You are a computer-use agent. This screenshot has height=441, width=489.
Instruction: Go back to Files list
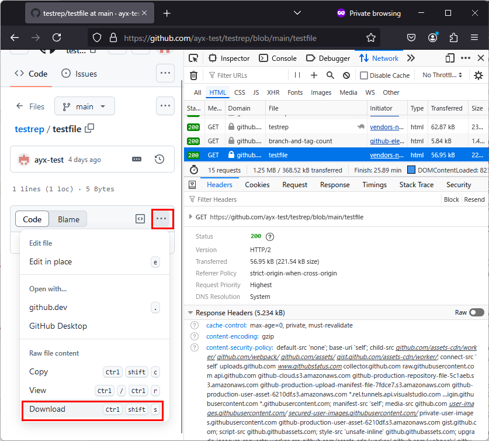(30, 106)
